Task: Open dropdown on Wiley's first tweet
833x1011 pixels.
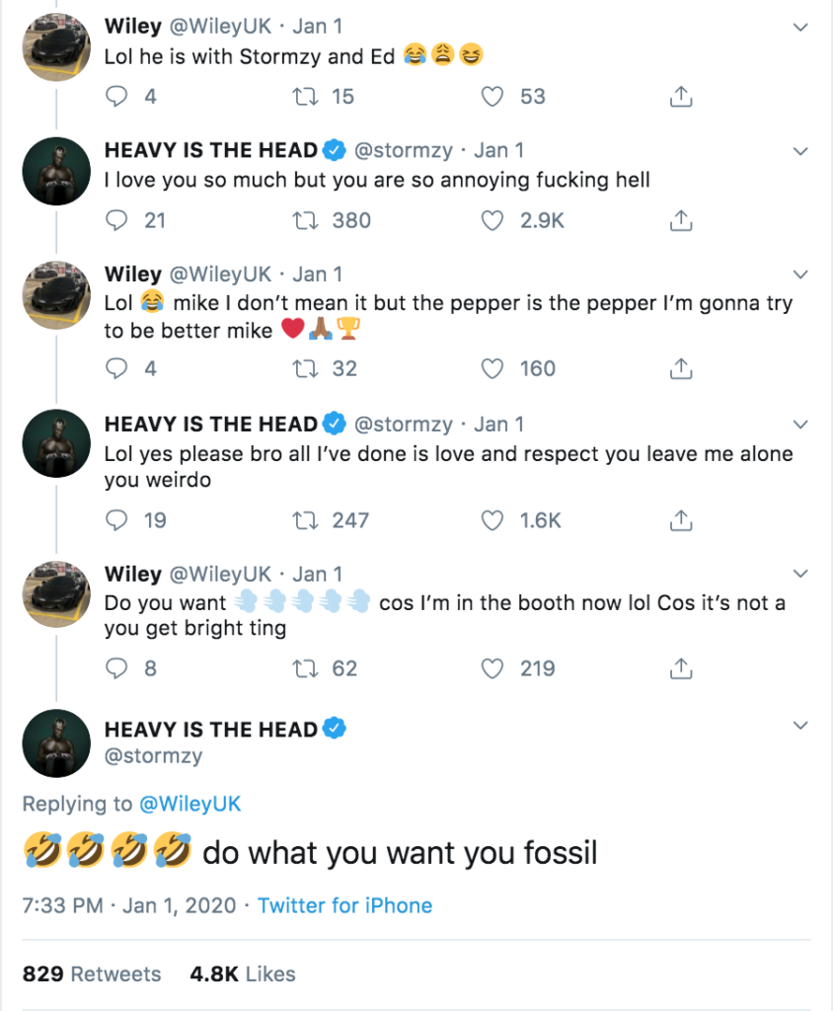Action: (800, 27)
